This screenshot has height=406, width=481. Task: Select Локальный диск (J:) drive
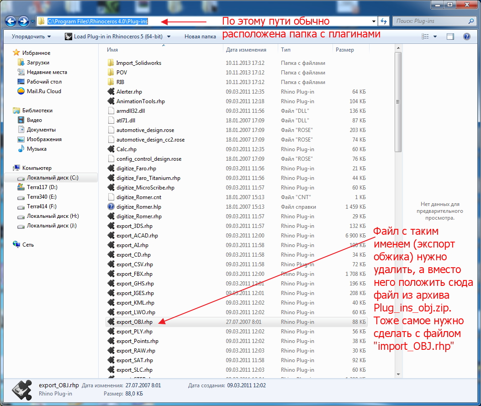[x=52, y=226]
